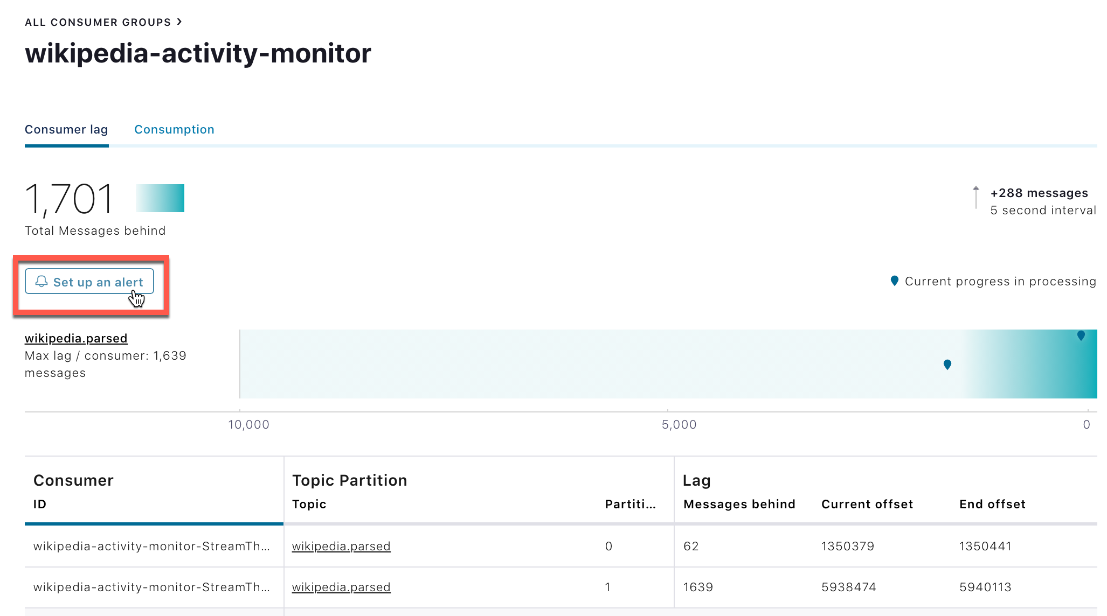Click the up arrow beside +288 messages
This screenshot has height=616, width=1107.
975,197
